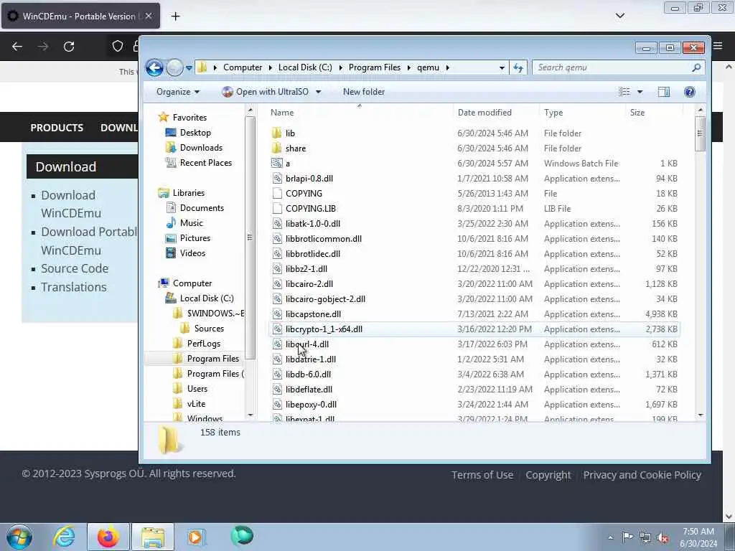Screen dimensions: 735x551
Task: Click Open with UltraISO button
Action: click(266, 92)
